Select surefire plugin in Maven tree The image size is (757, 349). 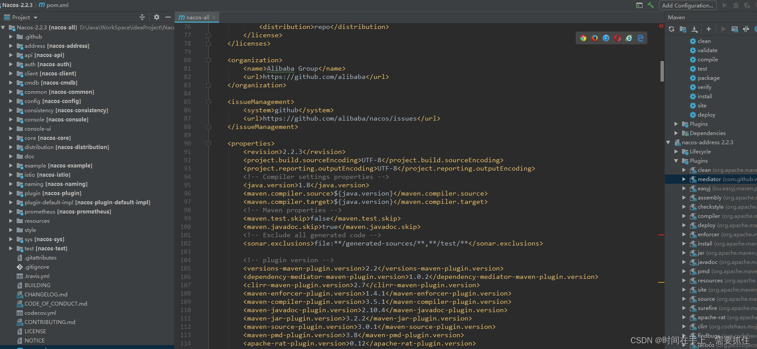tap(707, 308)
